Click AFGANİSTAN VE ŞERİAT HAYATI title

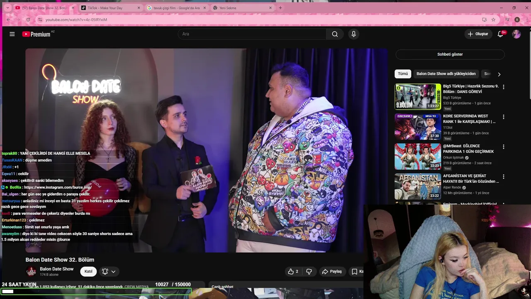[471, 179]
